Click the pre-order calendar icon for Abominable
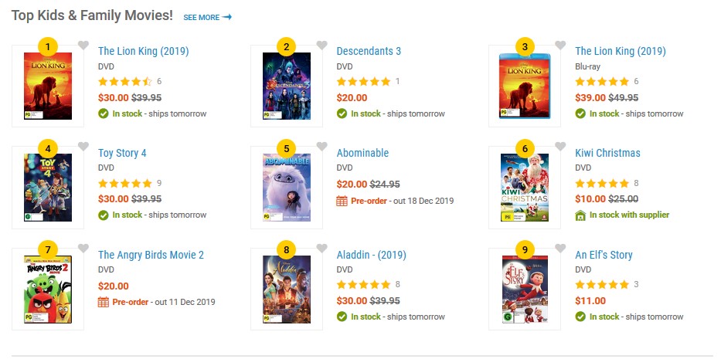This screenshot has width=721, height=359. click(x=342, y=201)
